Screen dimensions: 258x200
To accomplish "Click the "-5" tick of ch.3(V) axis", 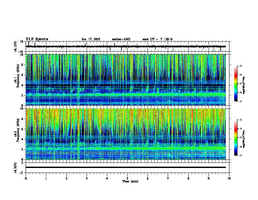I will click(x=22, y=173).
